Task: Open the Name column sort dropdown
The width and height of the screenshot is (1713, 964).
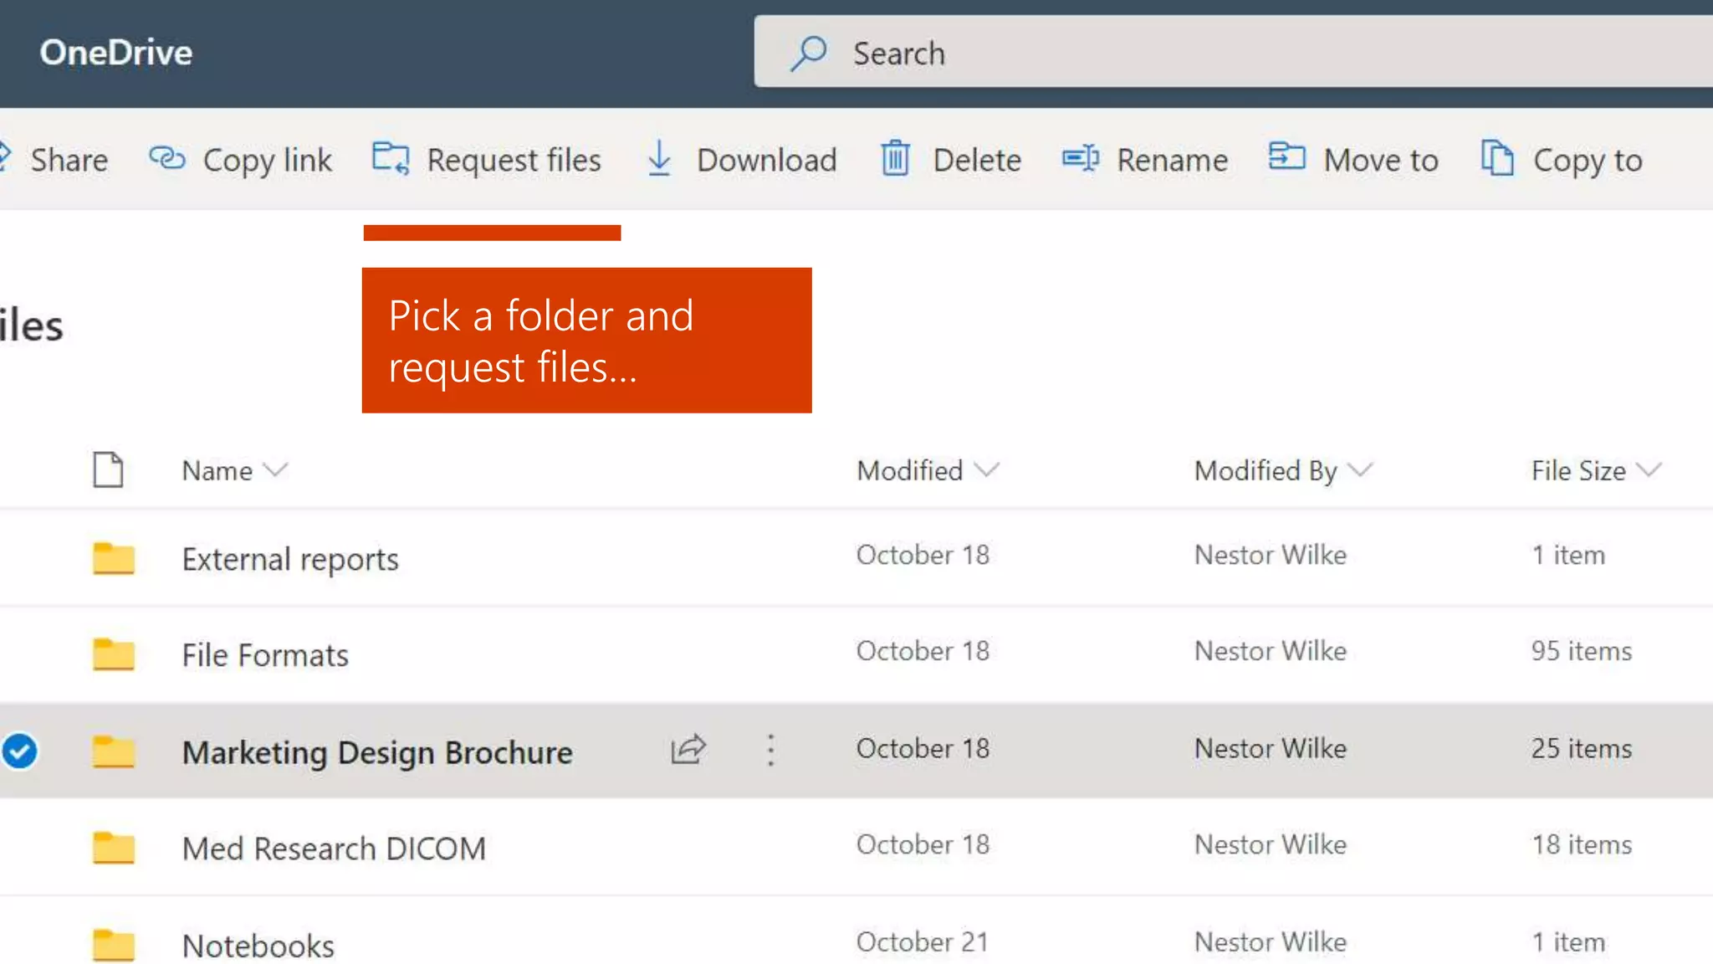Action: point(275,469)
